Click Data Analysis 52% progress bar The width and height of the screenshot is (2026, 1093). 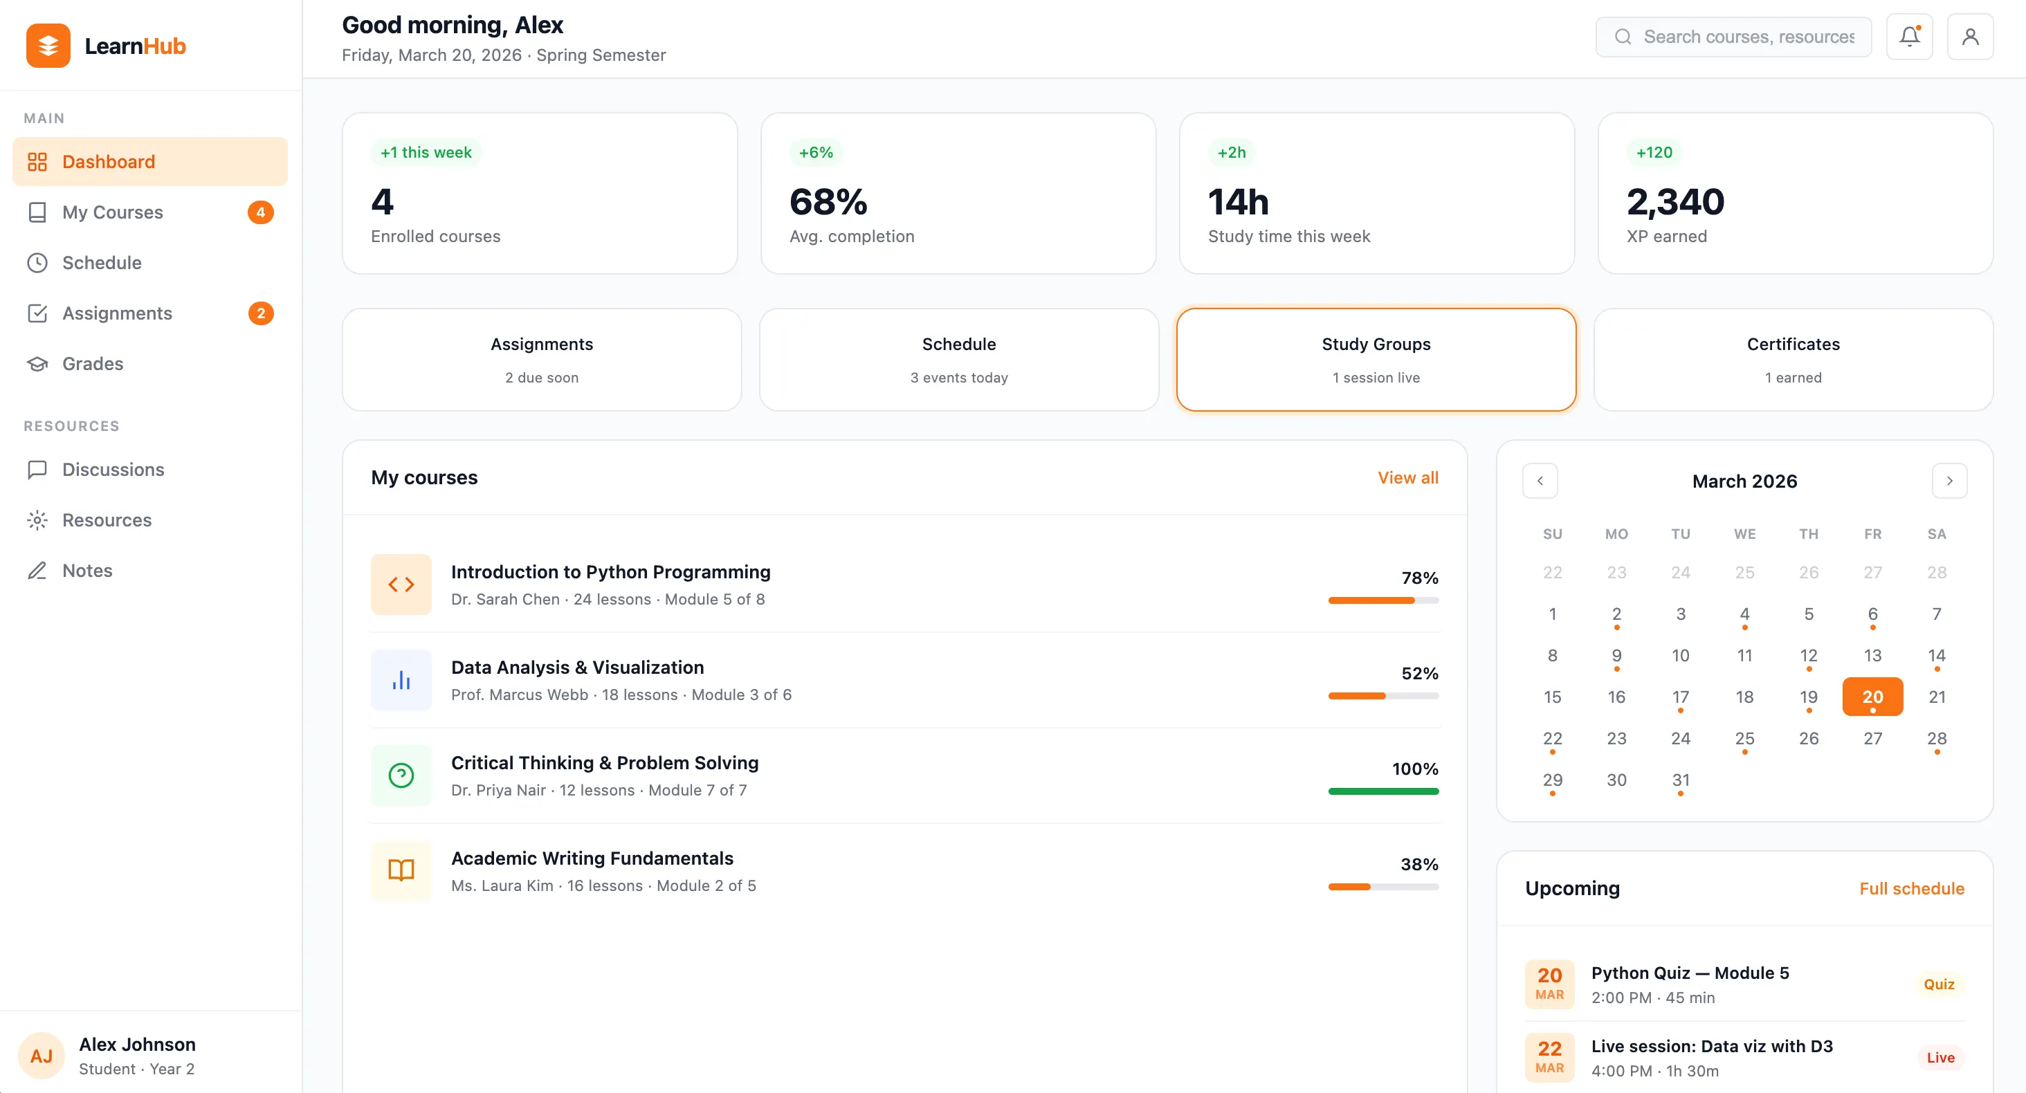click(x=1383, y=696)
